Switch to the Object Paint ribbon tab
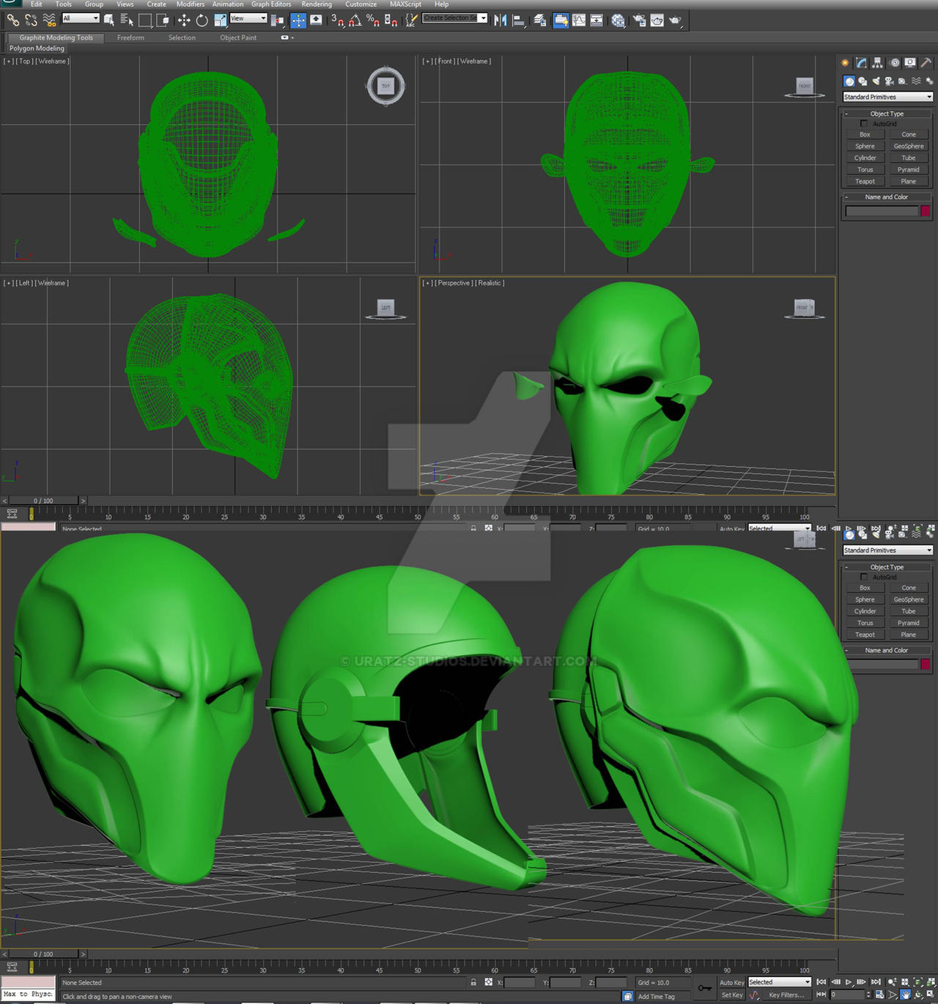938x1004 pixels. point(238,37)
